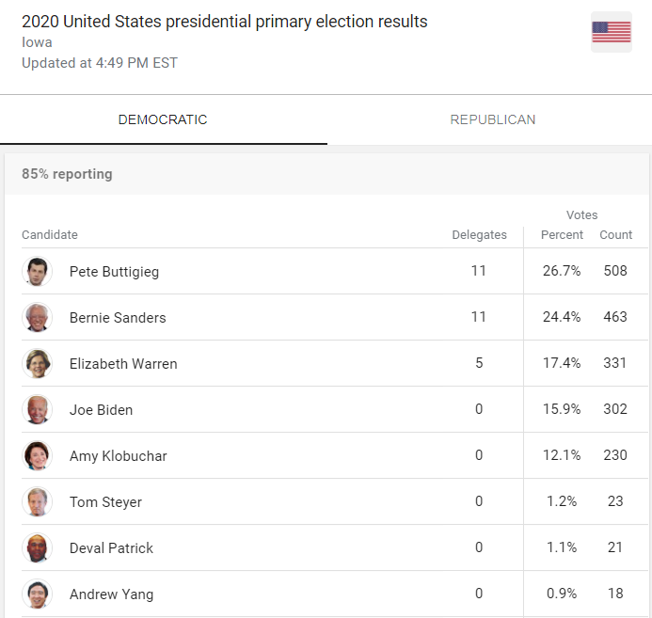Click Deval Patrick's profile photo
The image size is (652, 618).
[37, 547]
